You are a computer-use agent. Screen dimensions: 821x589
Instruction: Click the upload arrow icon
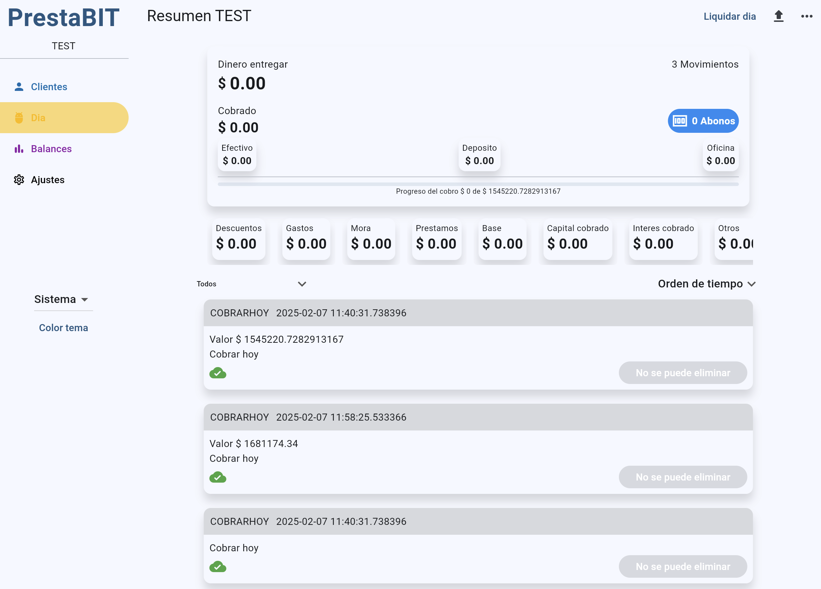(x=778, y=16)
